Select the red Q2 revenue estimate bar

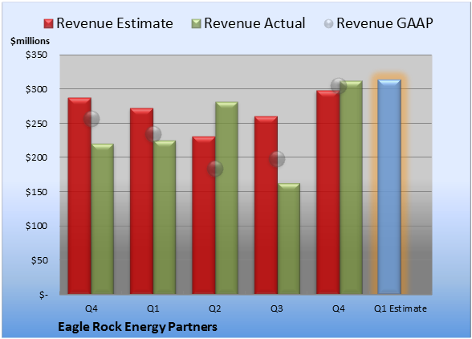click(x=204, y=215)
